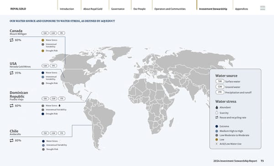Click page number 73

coord(262,161)
